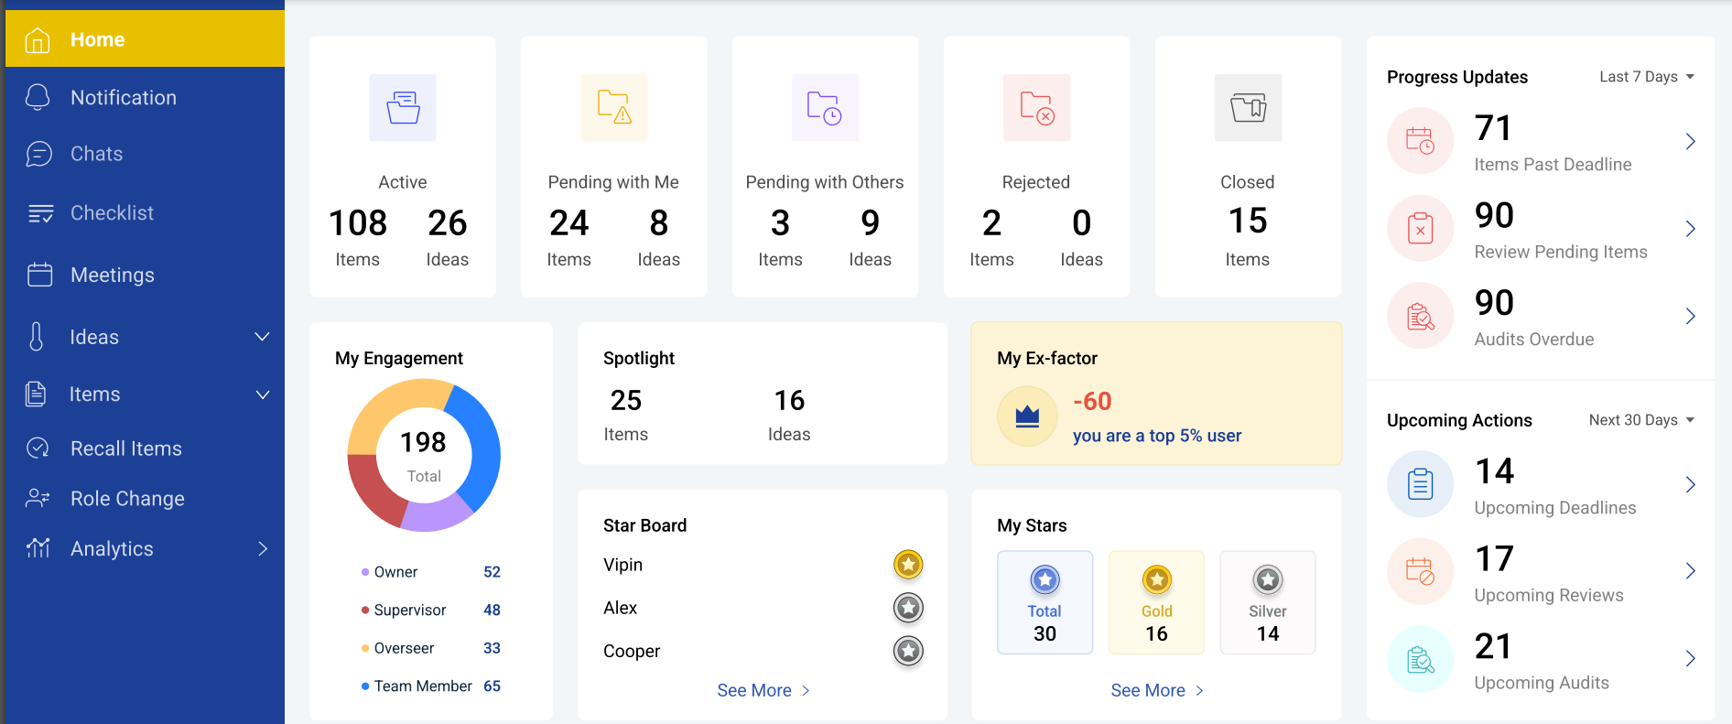
Task: Click the Pending with Me warning folder icon
Action: 614,108
